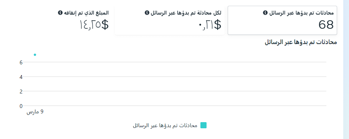Image resolution: width=349 pixels, height=139 pixels.
Task: Click the 9 مارس x-axis date label
Action: [35, 112]
